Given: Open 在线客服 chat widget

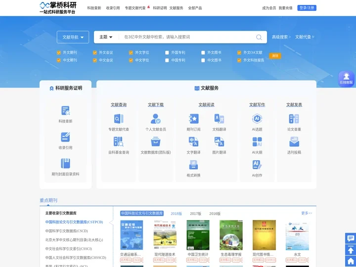Looking at the screenshot, I should coord(346,79).
